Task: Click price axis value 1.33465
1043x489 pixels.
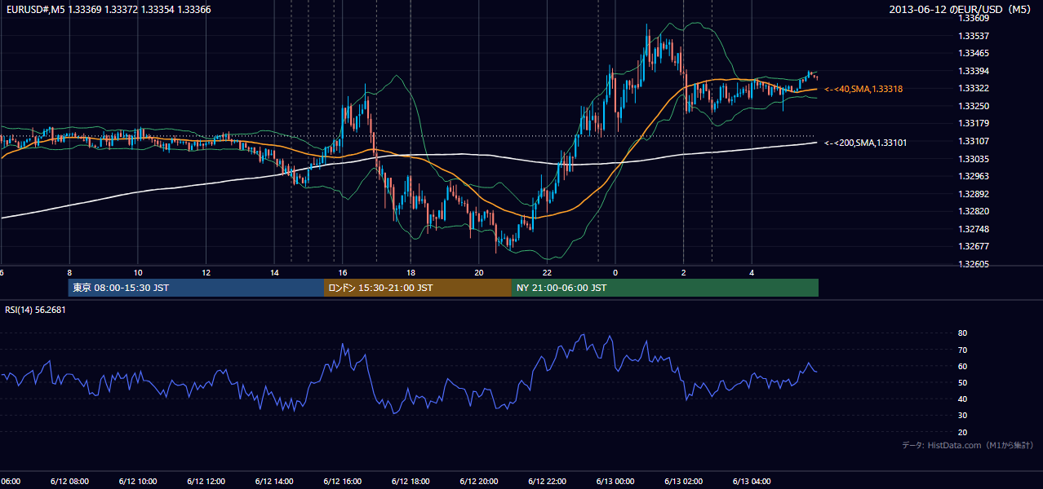Action: tap(973, 53)
